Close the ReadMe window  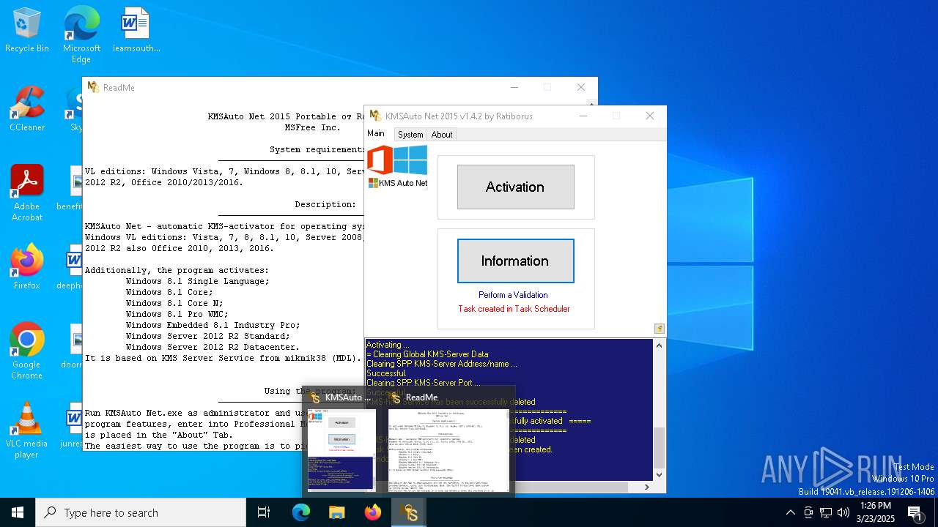pyautogui.click(x=581, y=87)
